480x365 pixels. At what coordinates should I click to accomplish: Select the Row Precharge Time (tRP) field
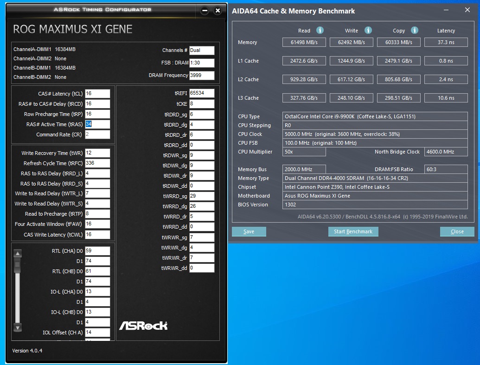tap(97, 114)
